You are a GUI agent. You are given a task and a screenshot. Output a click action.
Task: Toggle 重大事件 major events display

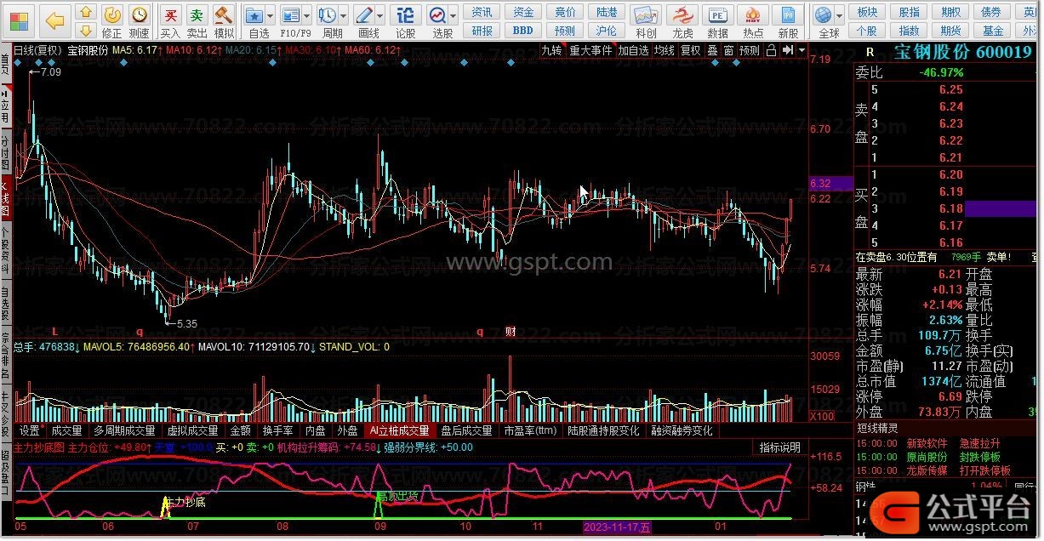click(x=590, y=50)
